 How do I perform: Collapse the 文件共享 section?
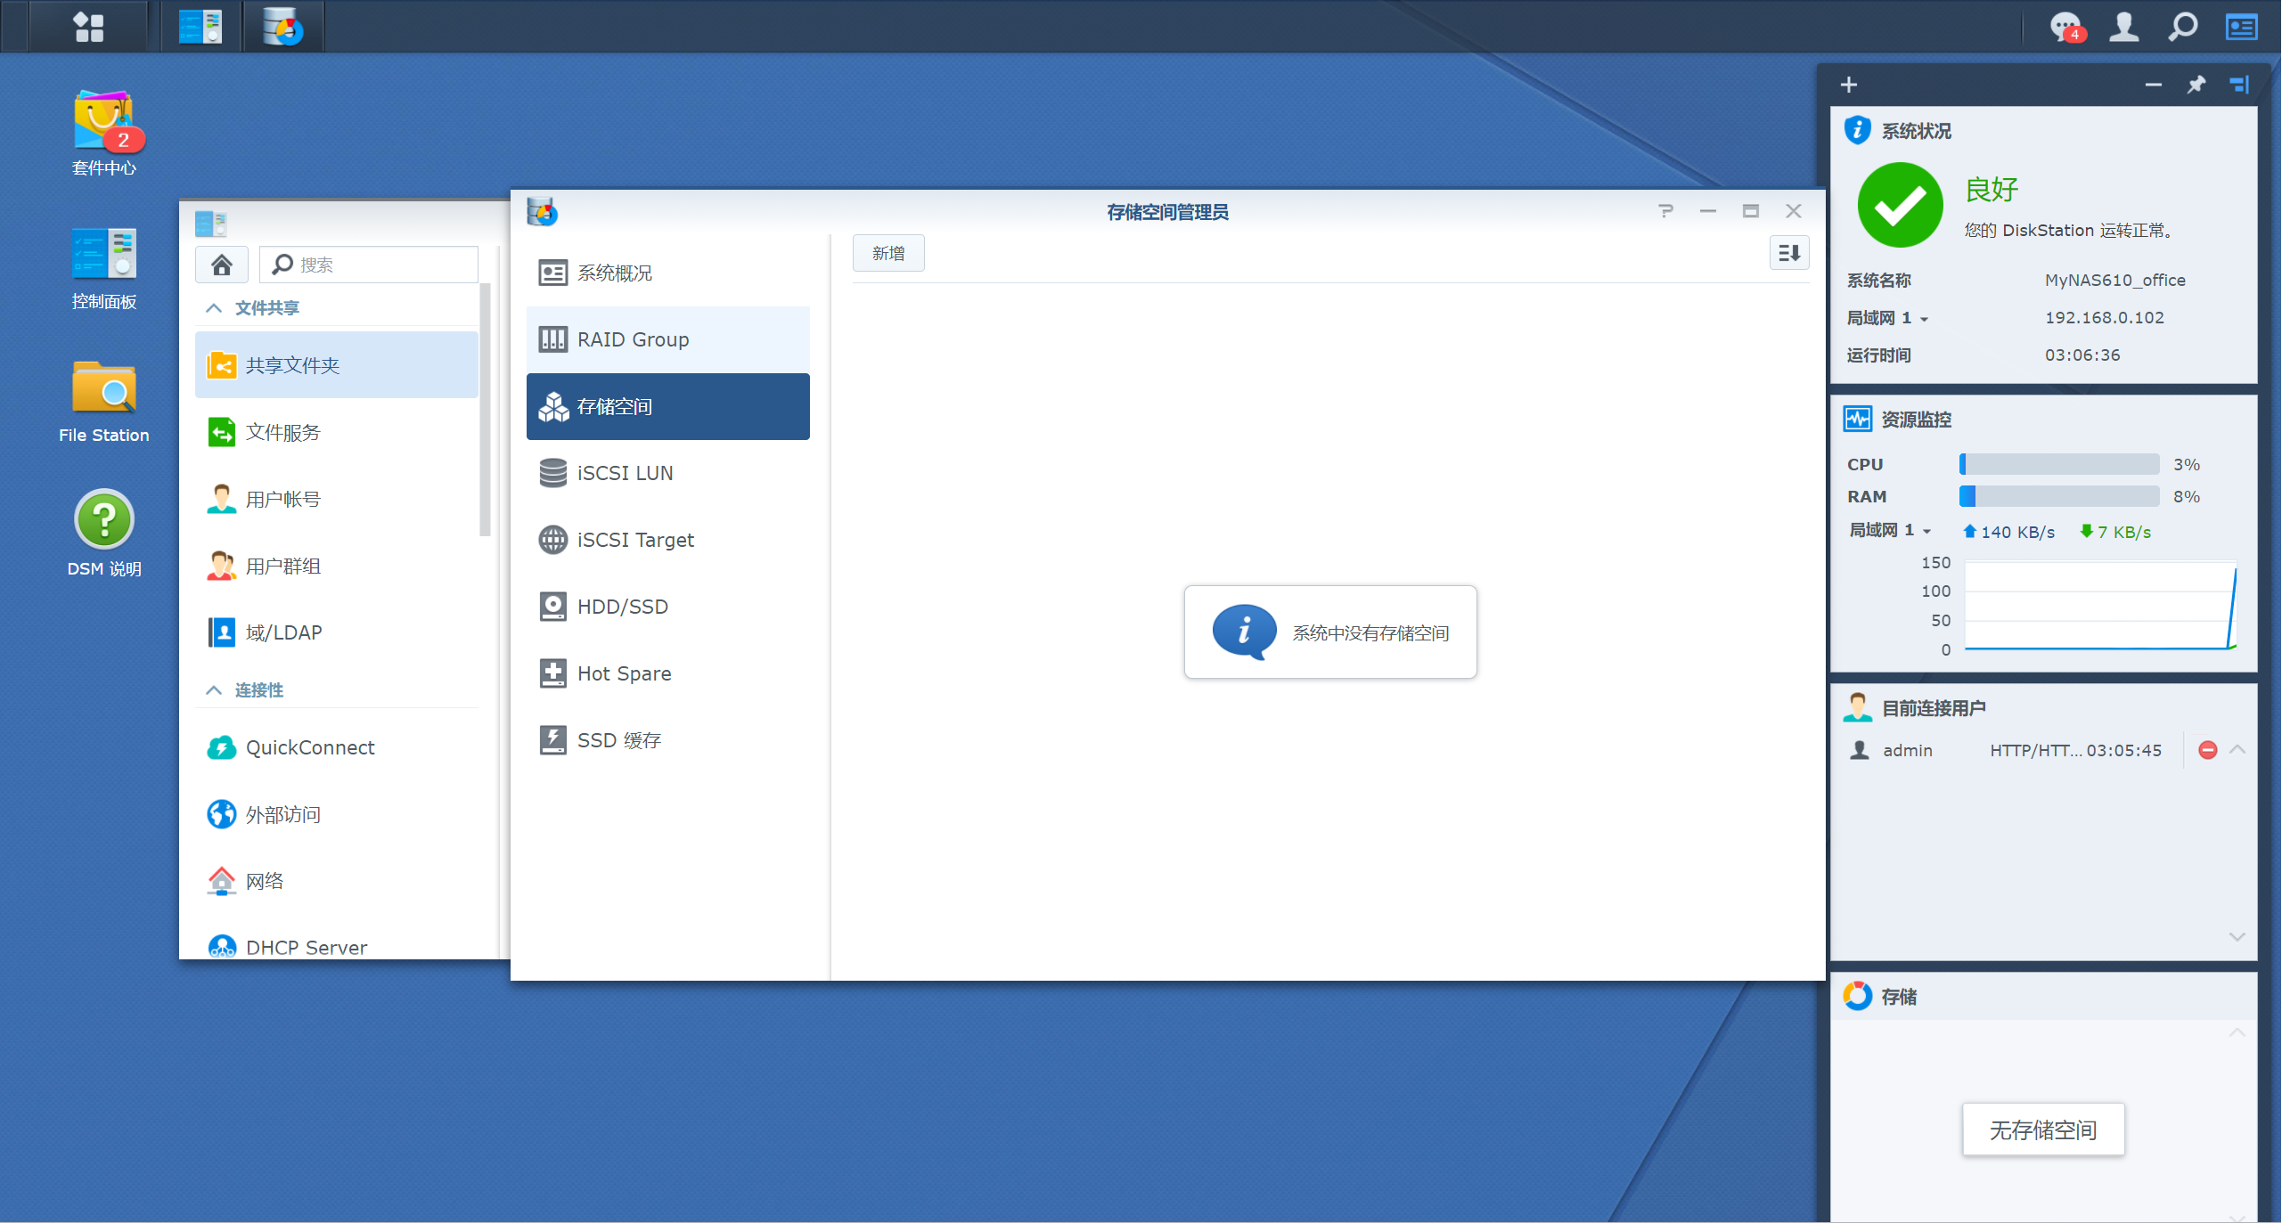(x=214, y=308)
